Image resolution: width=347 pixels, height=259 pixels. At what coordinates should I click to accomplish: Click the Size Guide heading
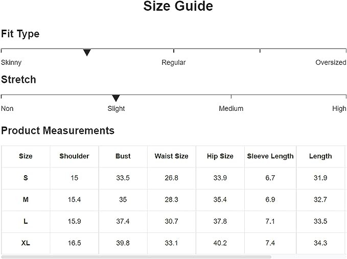click(x=178, y=7)
